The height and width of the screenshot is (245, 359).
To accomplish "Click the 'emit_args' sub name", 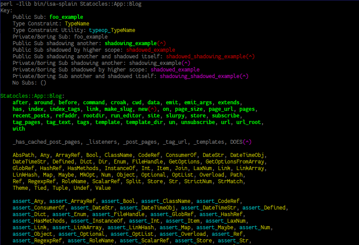I will pos(198,103).
